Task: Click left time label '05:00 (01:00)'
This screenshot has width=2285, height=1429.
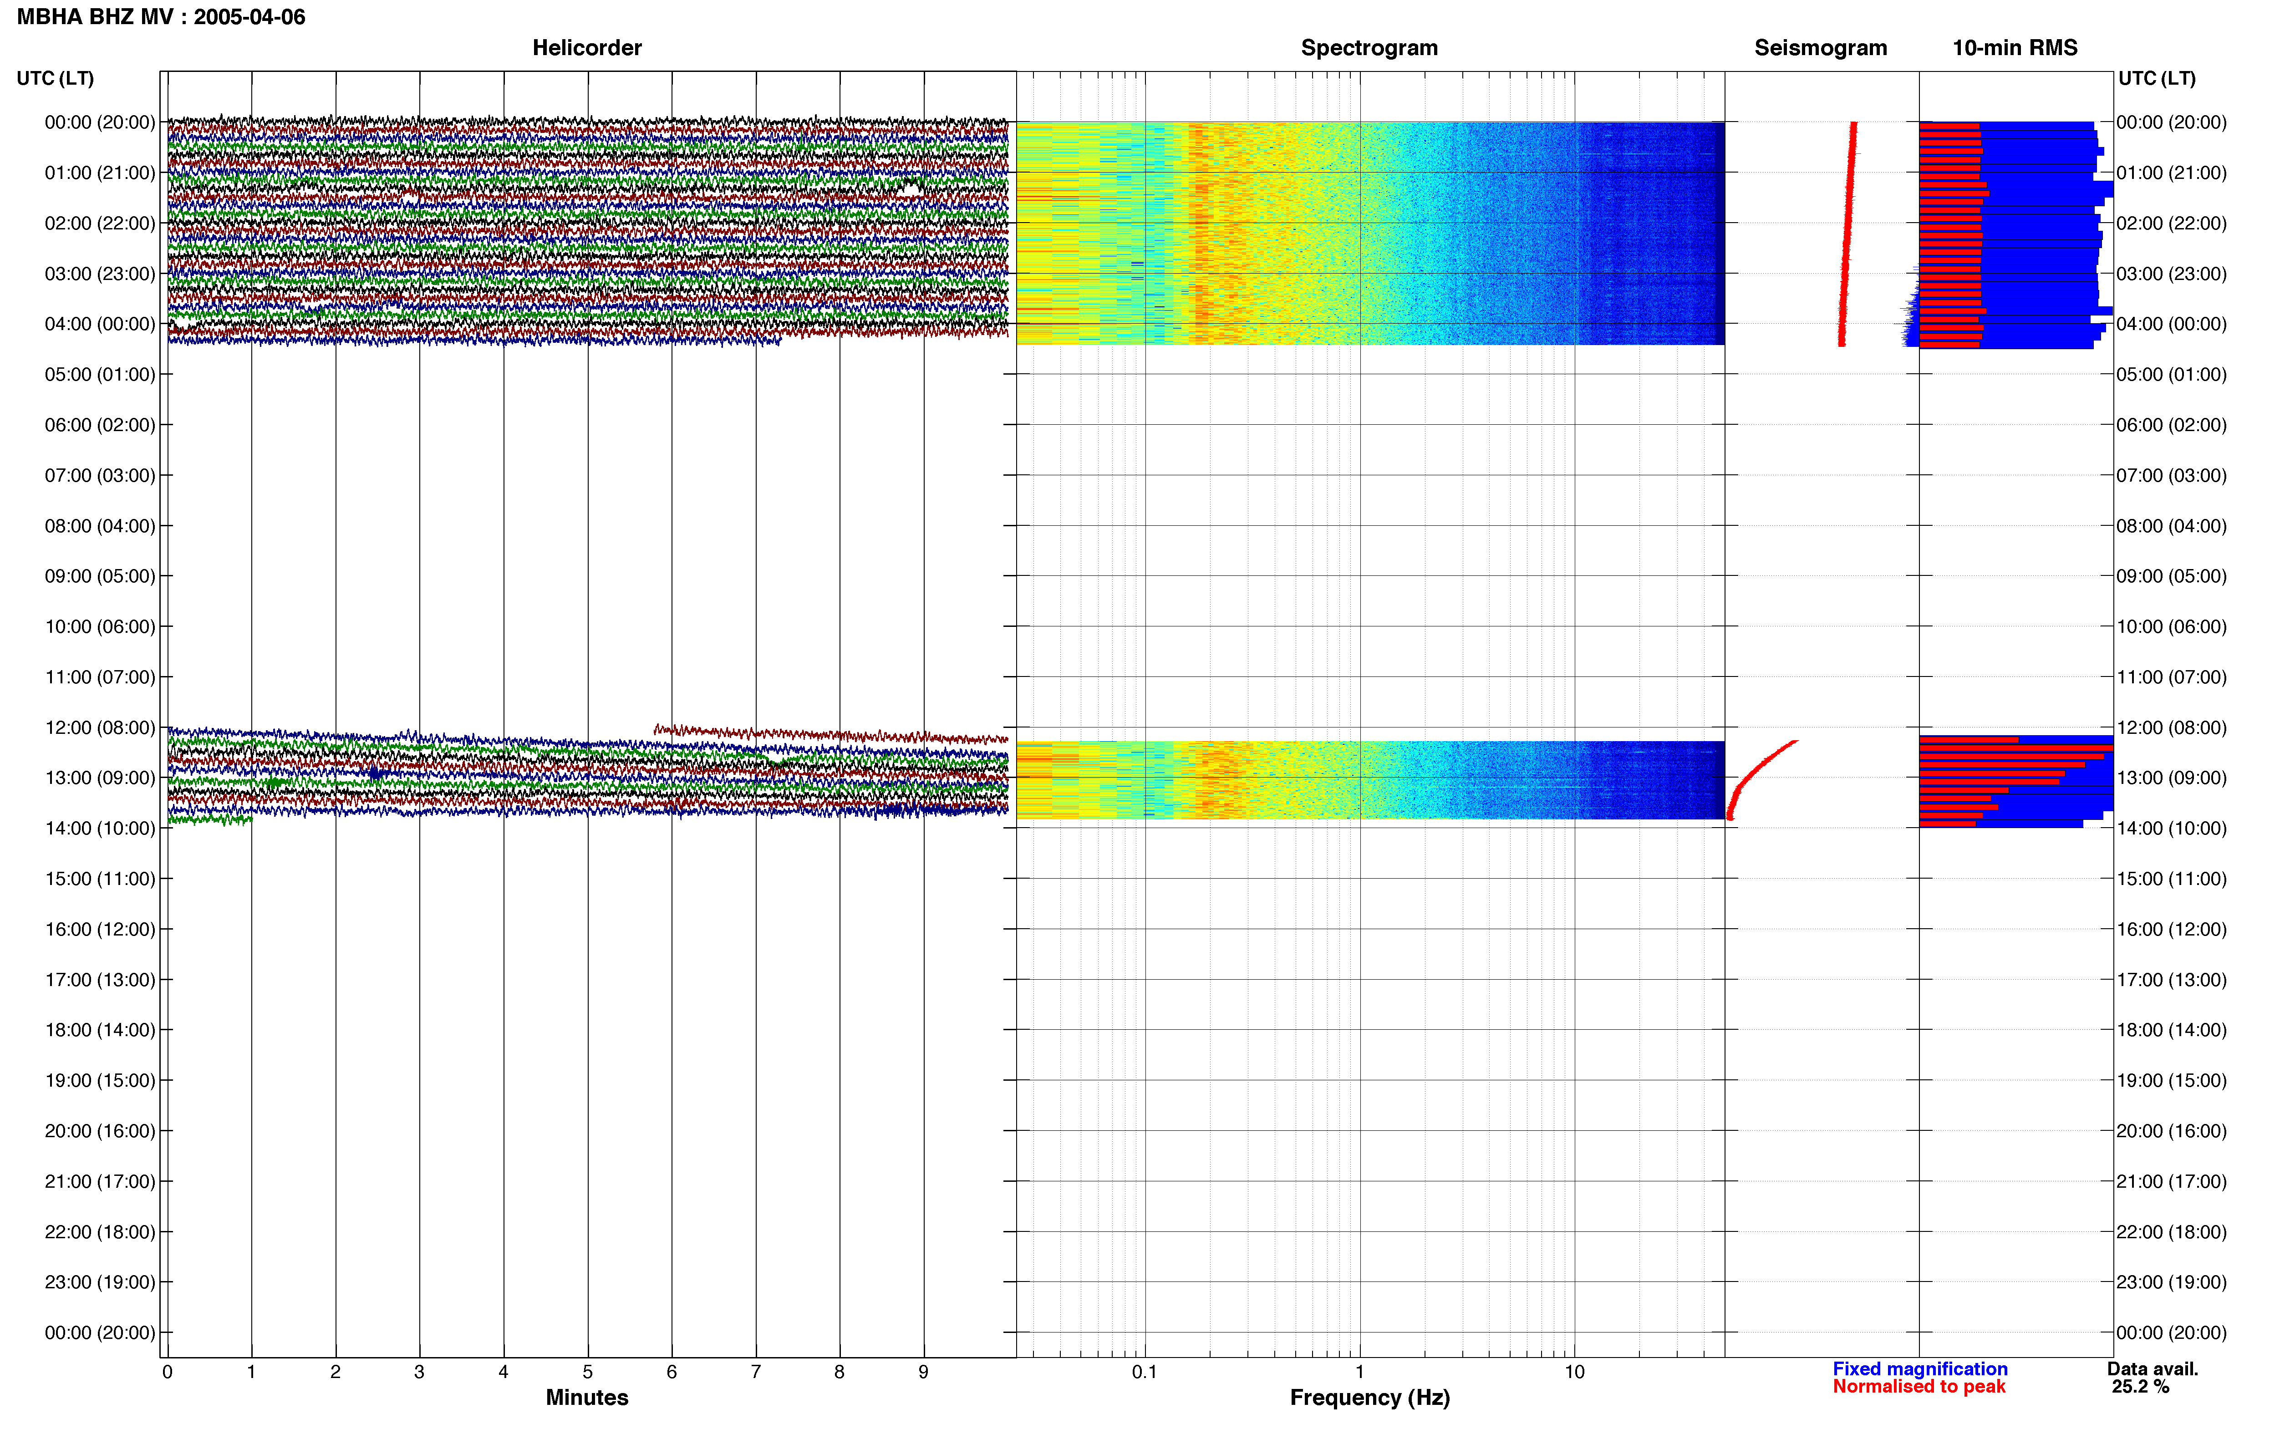Action: tap(100, 374)
